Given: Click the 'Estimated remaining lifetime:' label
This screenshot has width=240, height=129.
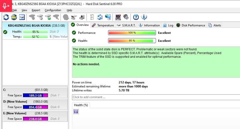Looking at the screenshot, I should click(91, 86).
